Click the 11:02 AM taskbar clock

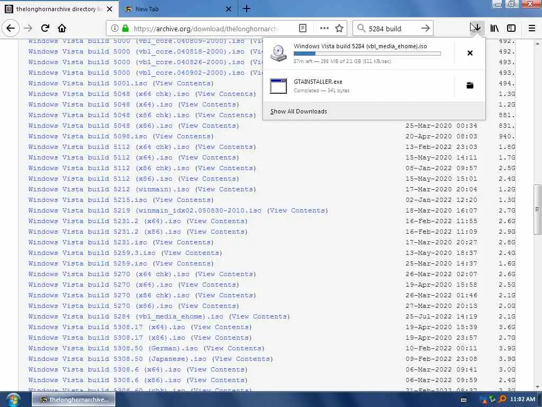pos(522,400)
